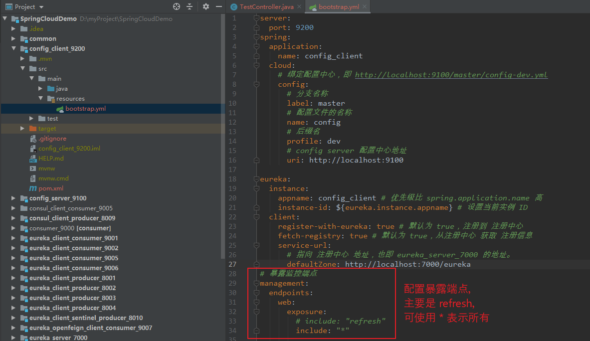
Task: Click the TestController.java class icon on tab
Action: [234, 7]
